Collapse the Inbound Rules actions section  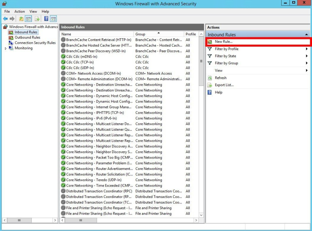tap(307, 35)
